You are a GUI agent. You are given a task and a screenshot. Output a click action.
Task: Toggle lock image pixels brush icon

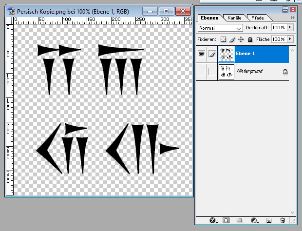tap(232, 39)
